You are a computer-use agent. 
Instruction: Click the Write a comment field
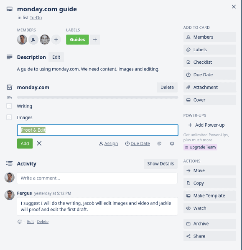pos(97,178)
